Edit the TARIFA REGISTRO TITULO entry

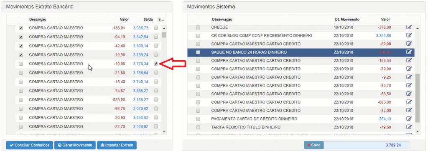coord(409,127)
